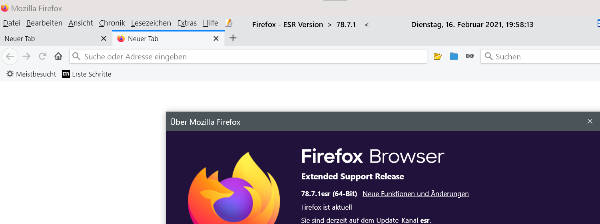Click the Über Mozilla Firefox dialog title
Viewport: 600px width, 224px height.
point(205,122)
